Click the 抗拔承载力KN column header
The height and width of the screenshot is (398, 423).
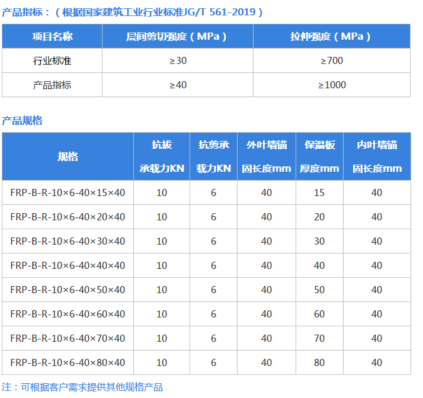tap(162, 156)
